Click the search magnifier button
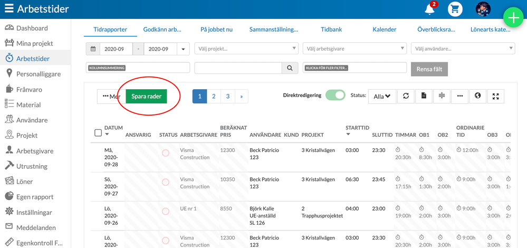The width and height of the screenshot is (527, 248). click(x=290, y=68)
